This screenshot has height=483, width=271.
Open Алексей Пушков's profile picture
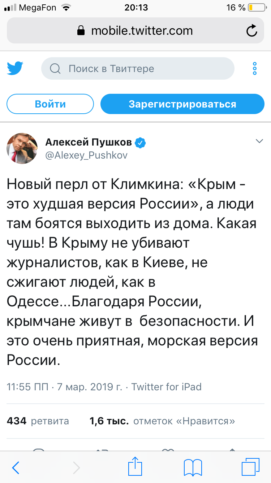coord(22,148)
